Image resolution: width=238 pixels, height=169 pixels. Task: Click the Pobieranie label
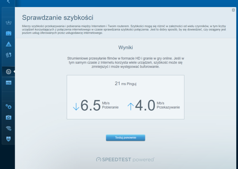click(x=110, y=107)
